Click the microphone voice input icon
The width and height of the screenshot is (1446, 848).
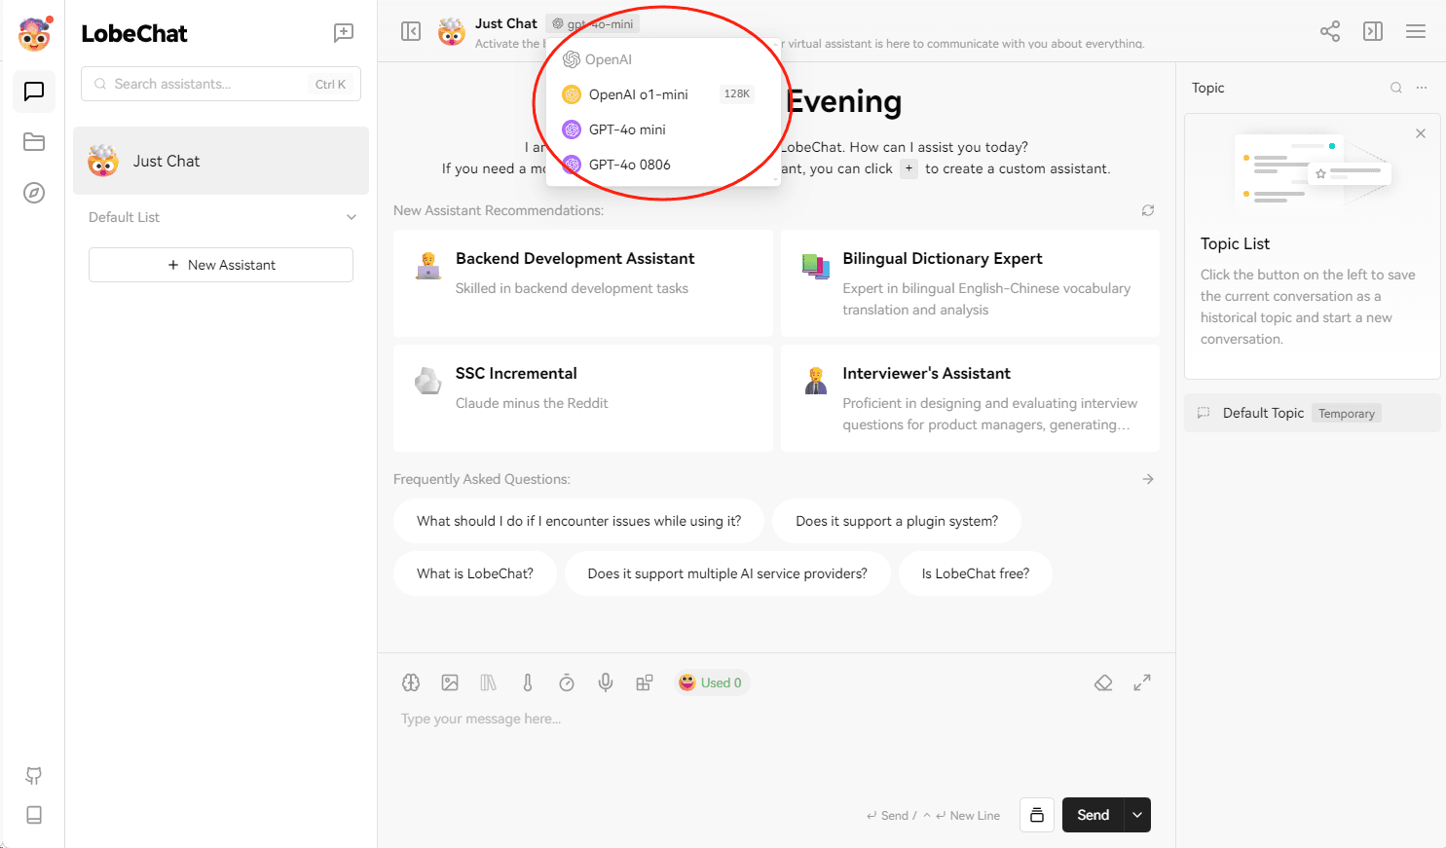[606, 682]
